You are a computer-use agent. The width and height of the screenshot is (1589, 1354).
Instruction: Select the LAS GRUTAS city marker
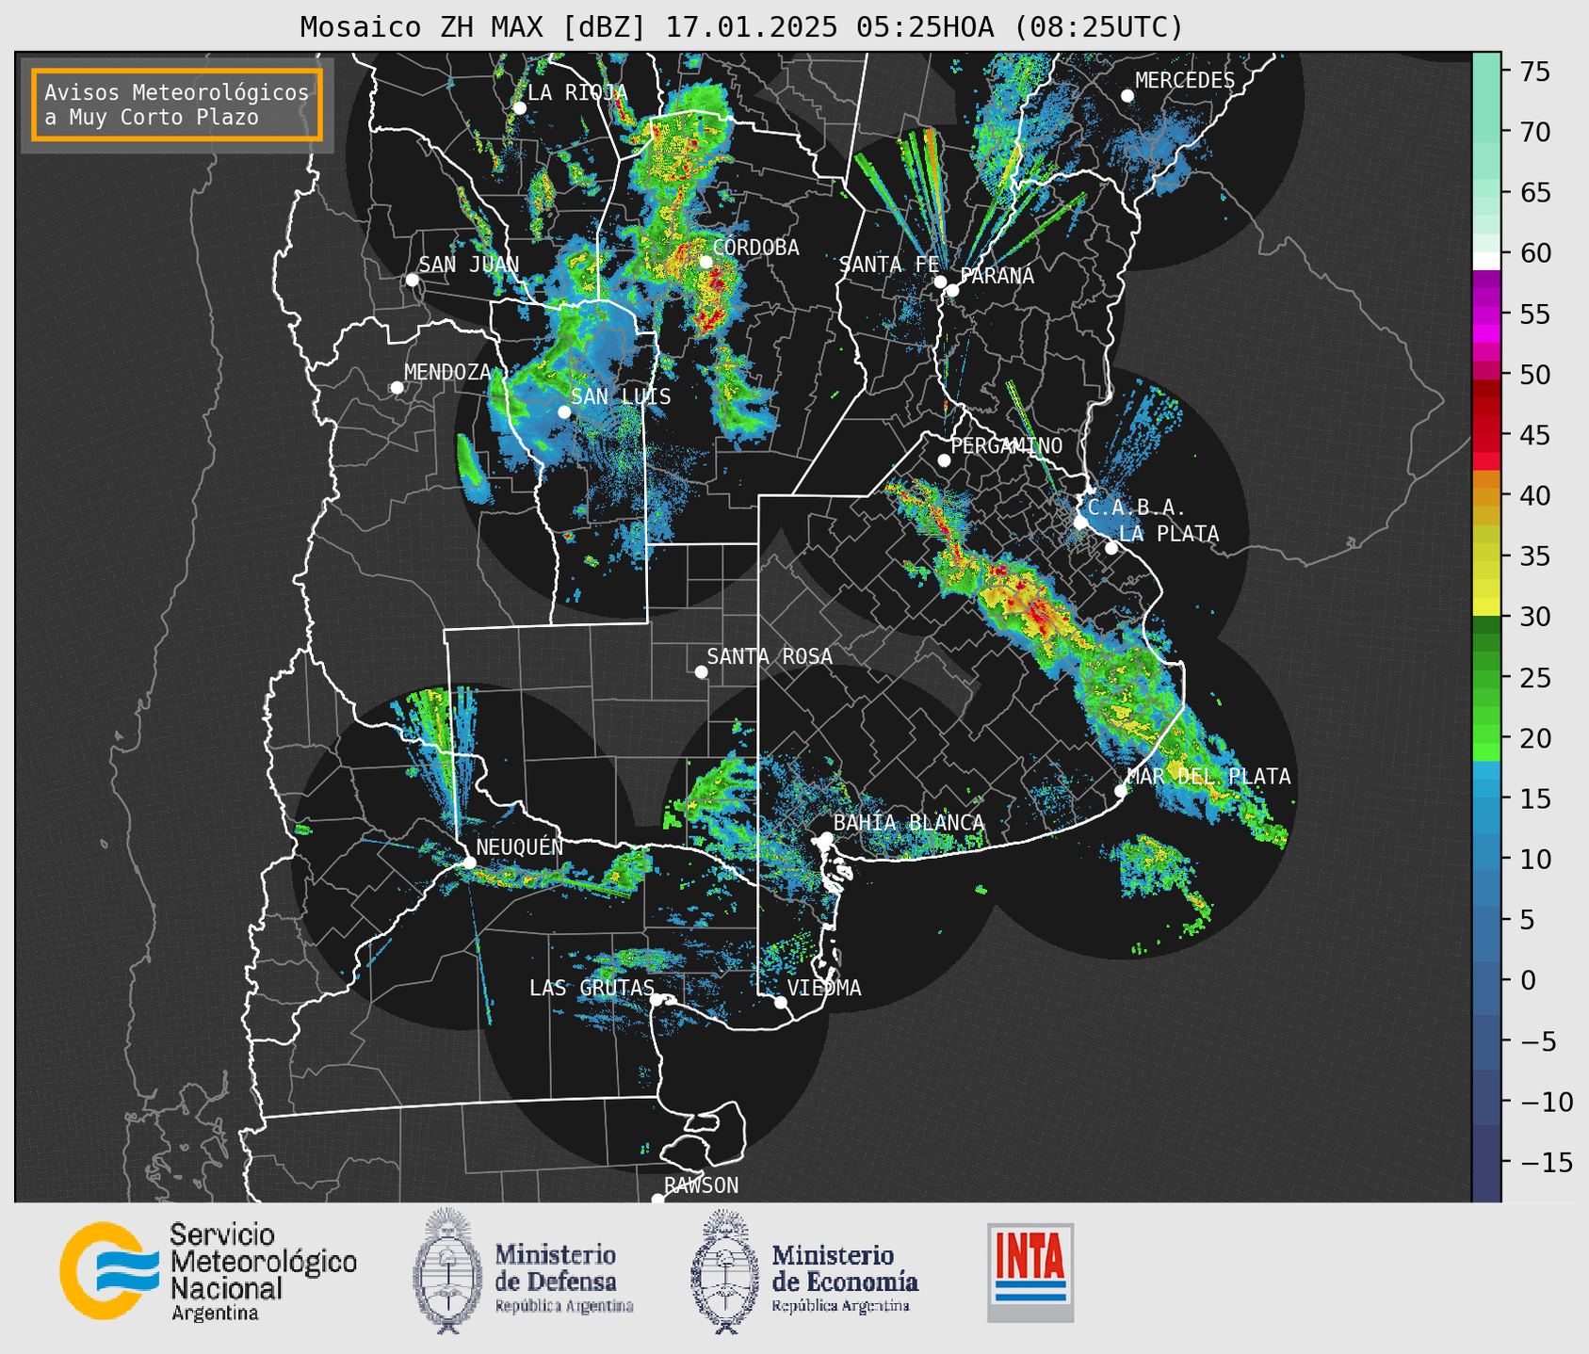click(657, 1000)
